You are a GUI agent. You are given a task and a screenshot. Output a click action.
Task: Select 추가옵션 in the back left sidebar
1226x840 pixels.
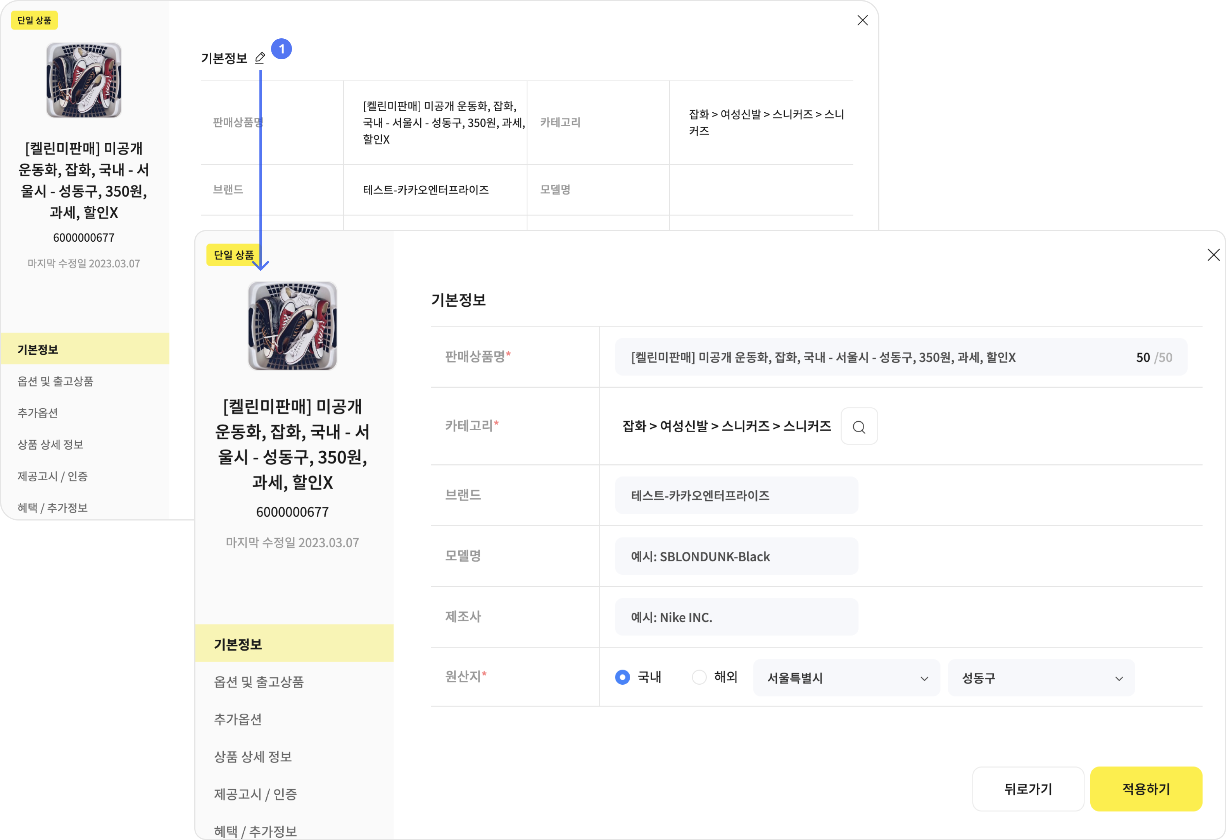pos(38,412)
